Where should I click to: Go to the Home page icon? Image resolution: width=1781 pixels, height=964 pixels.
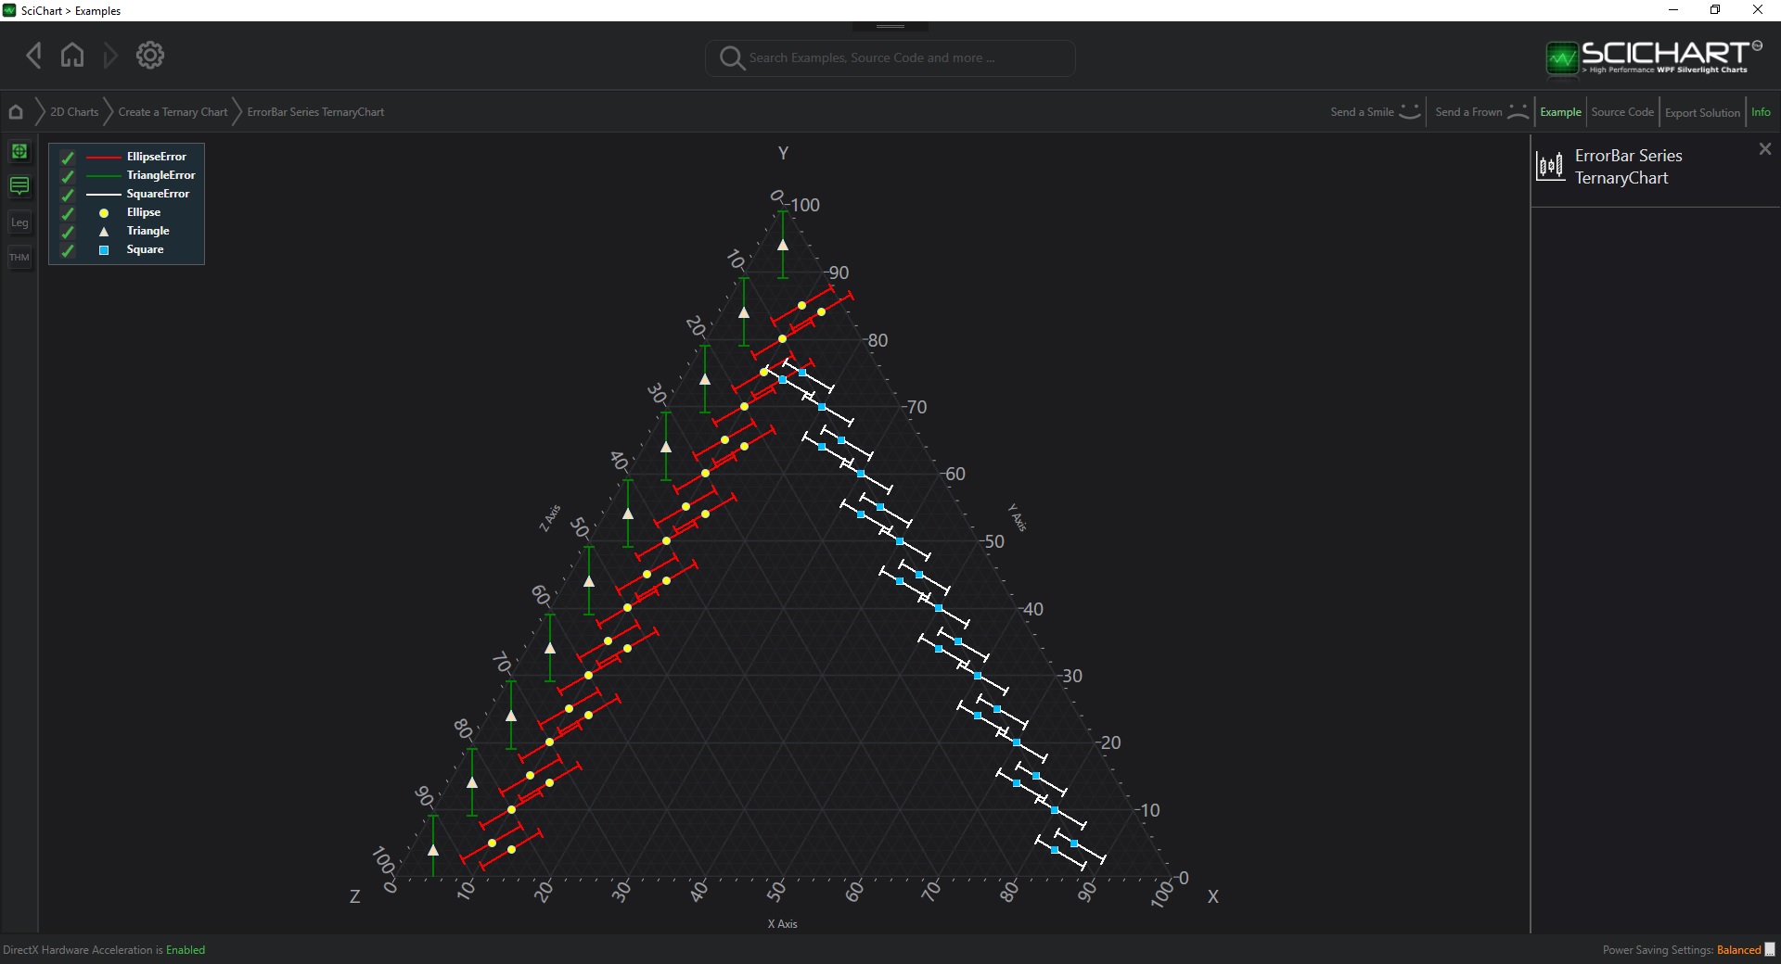click(x=72, y=56)
